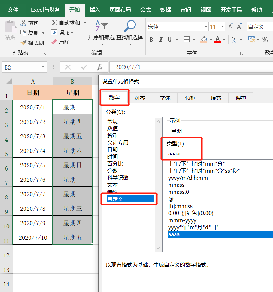Viewport: 273px width, 292px height.
Task: Open the number format 自定义 box
Action: point(260,26)
